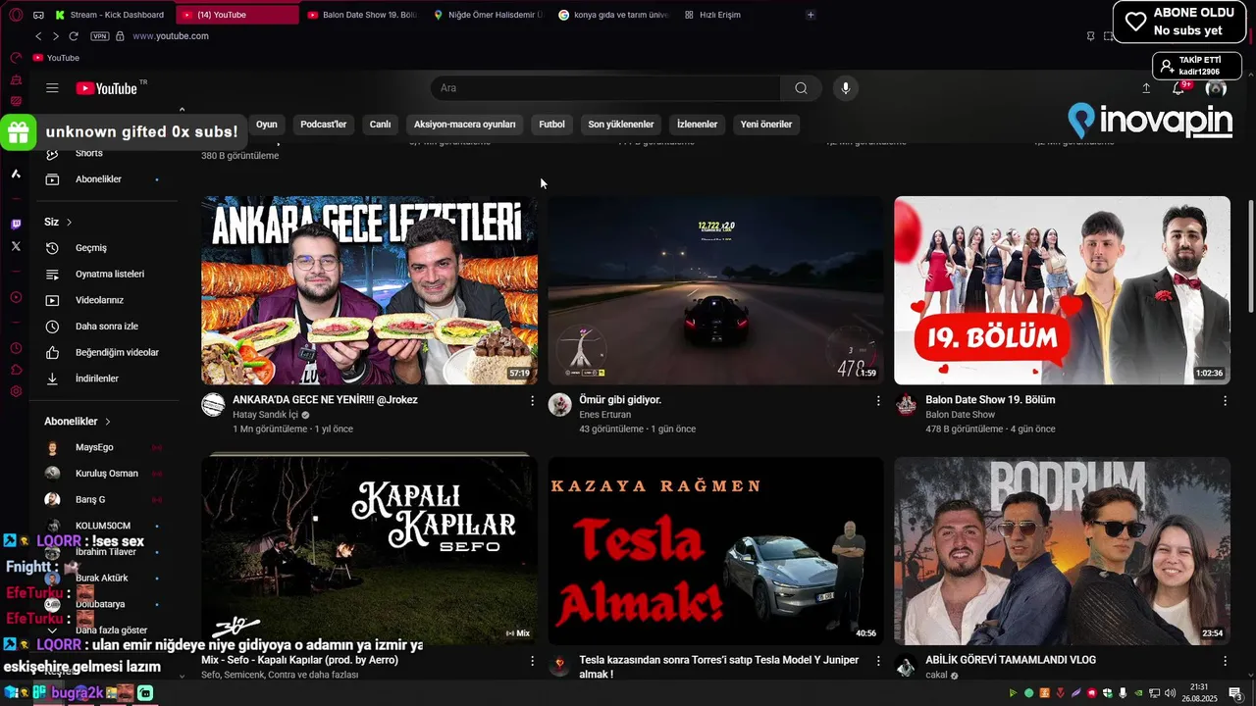
Task: Switch to Niğde Ömer Halisdemir maps tab
Action: 488,15
